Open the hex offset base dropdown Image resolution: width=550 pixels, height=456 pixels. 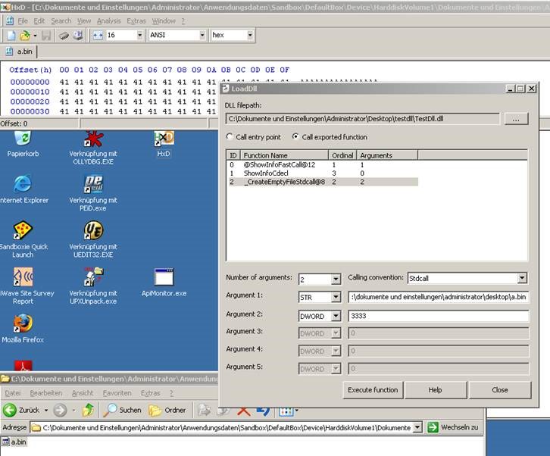250,35
